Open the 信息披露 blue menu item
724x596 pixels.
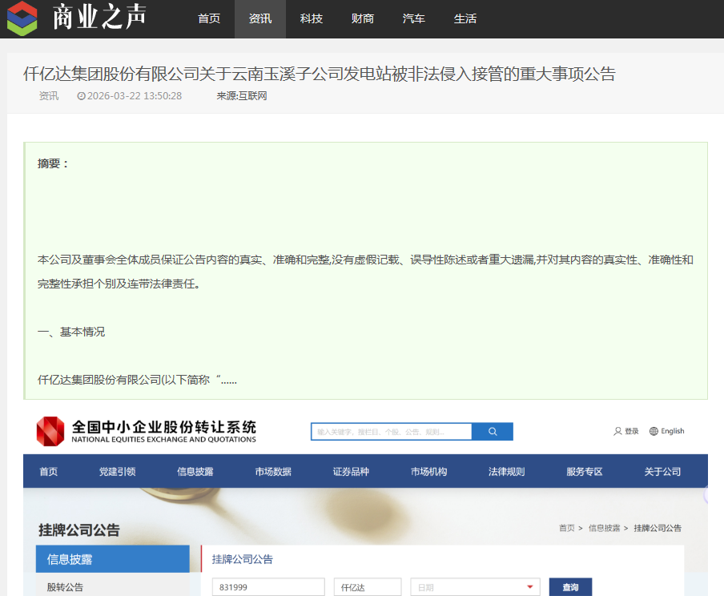tap(195, 471)
